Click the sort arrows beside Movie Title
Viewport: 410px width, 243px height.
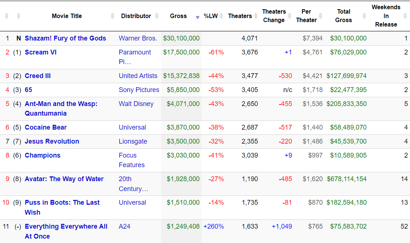[x=112, y=16]
